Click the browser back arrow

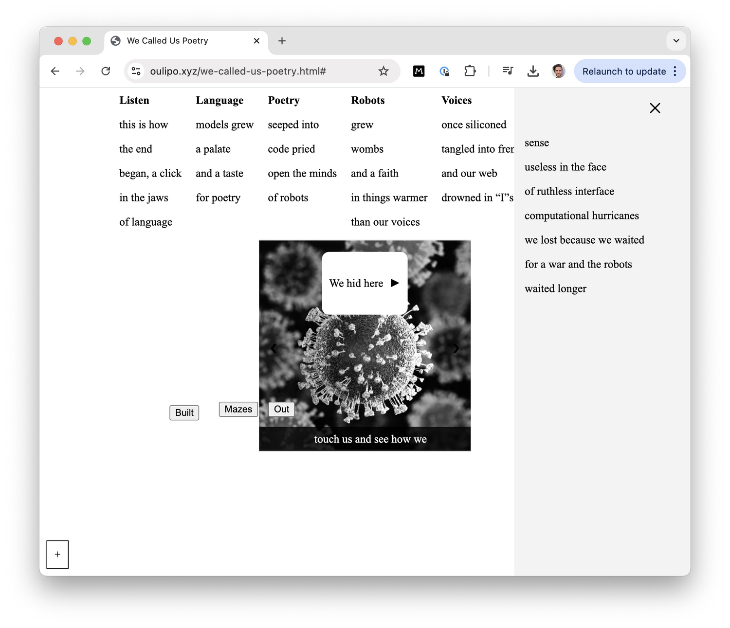click(x=55, y=71)
